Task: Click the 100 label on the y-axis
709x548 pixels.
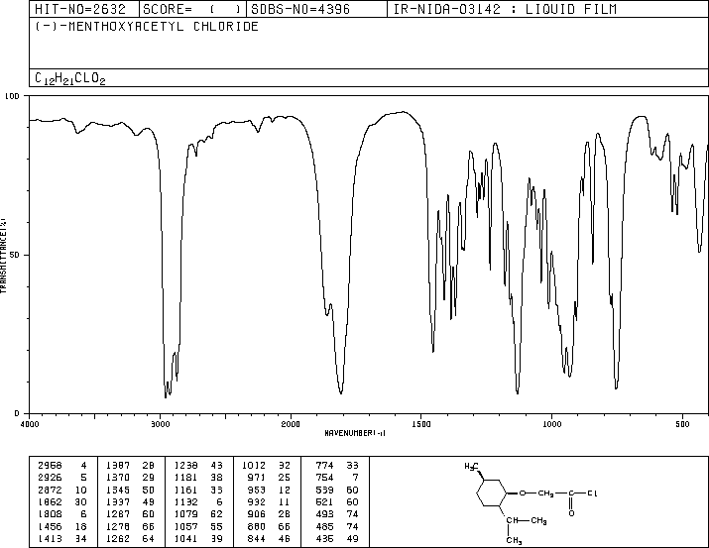Action: pyautogui.click(x=12, y=96)
